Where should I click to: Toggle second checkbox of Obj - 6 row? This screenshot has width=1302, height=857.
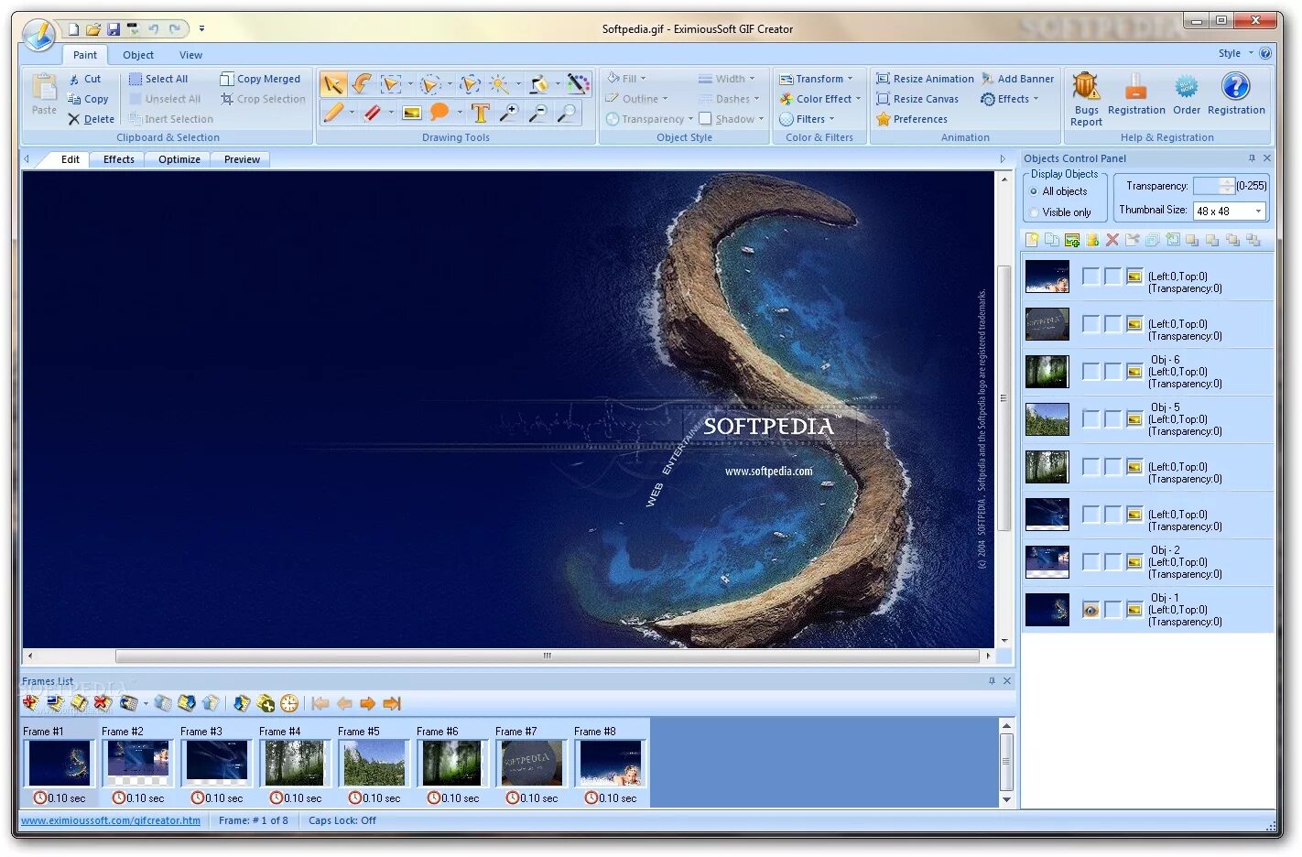pyautogui.click(x=1112, y=372)
